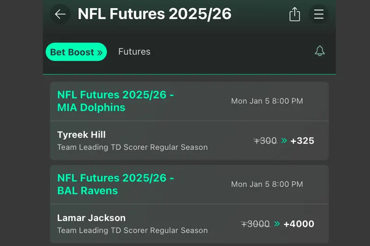
Task: Toggle the notification bell alerts
Action: [320, 51]
